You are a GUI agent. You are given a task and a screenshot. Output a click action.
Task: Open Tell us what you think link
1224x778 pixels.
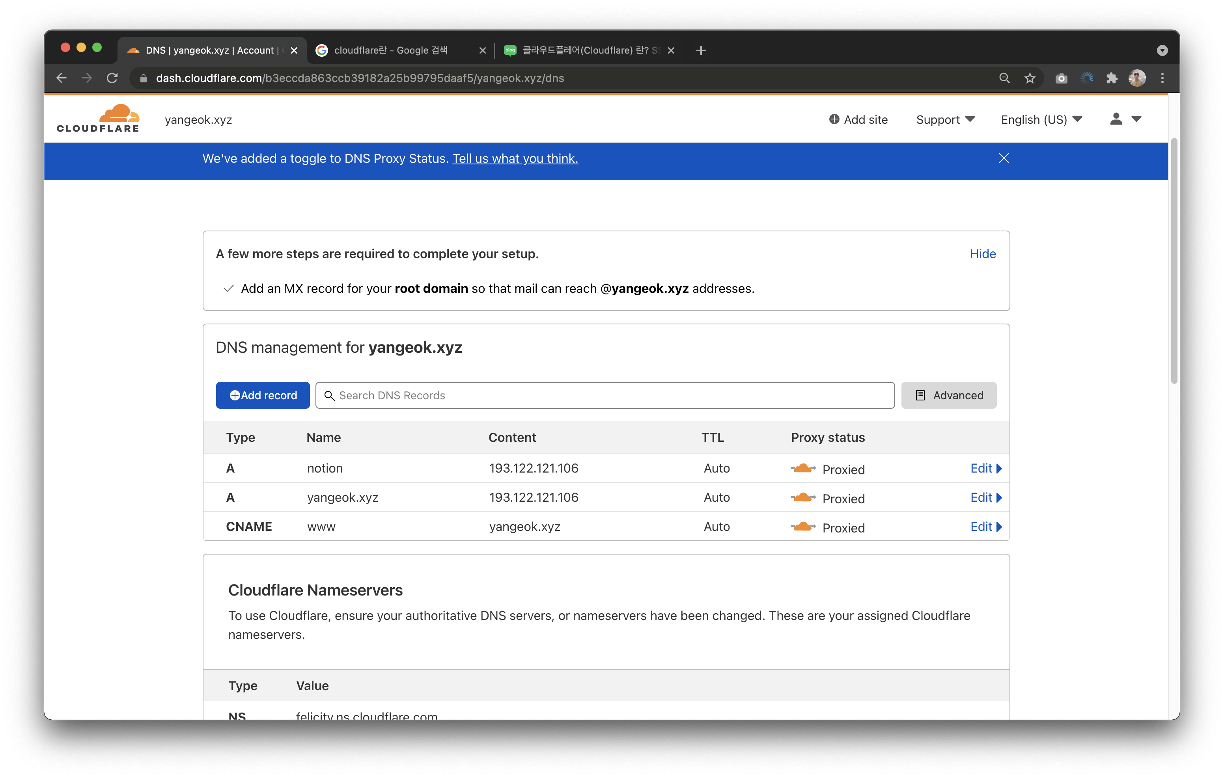(515, 158)
